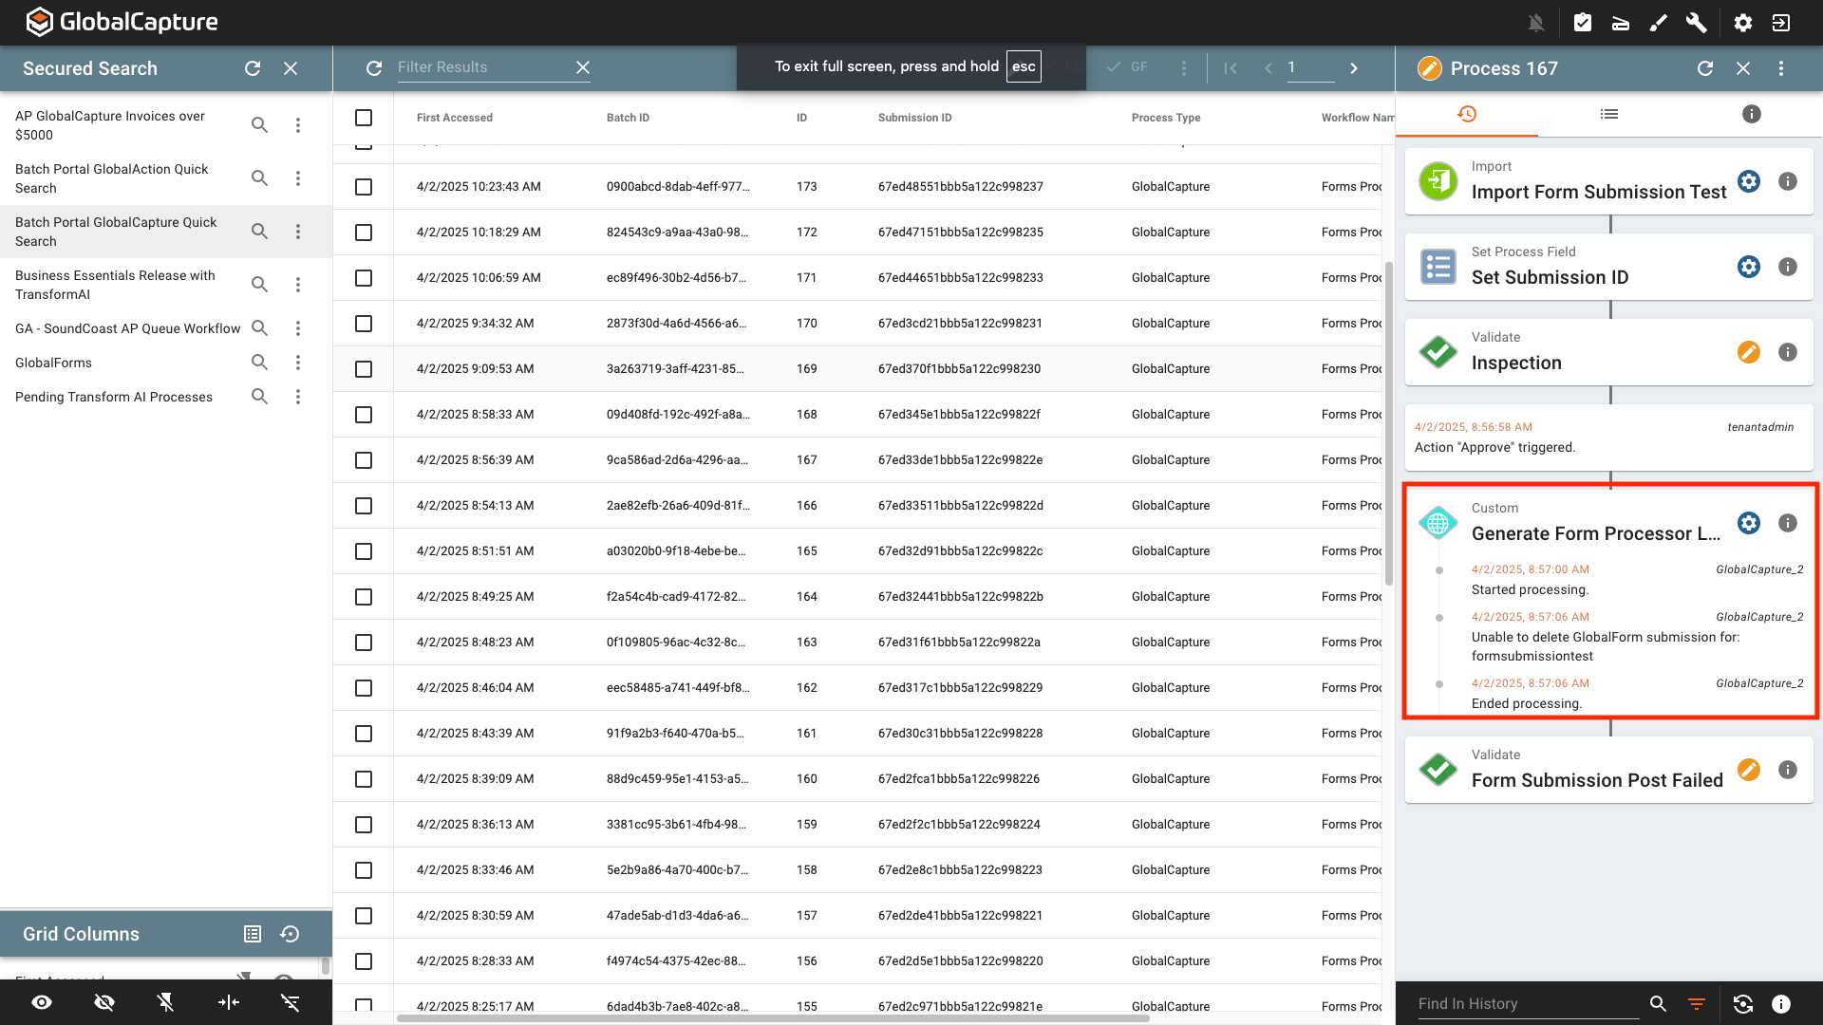Toggle the select-all checkbox in the grid header
Screen dimensions: 1823x1025
coord(364,117)
